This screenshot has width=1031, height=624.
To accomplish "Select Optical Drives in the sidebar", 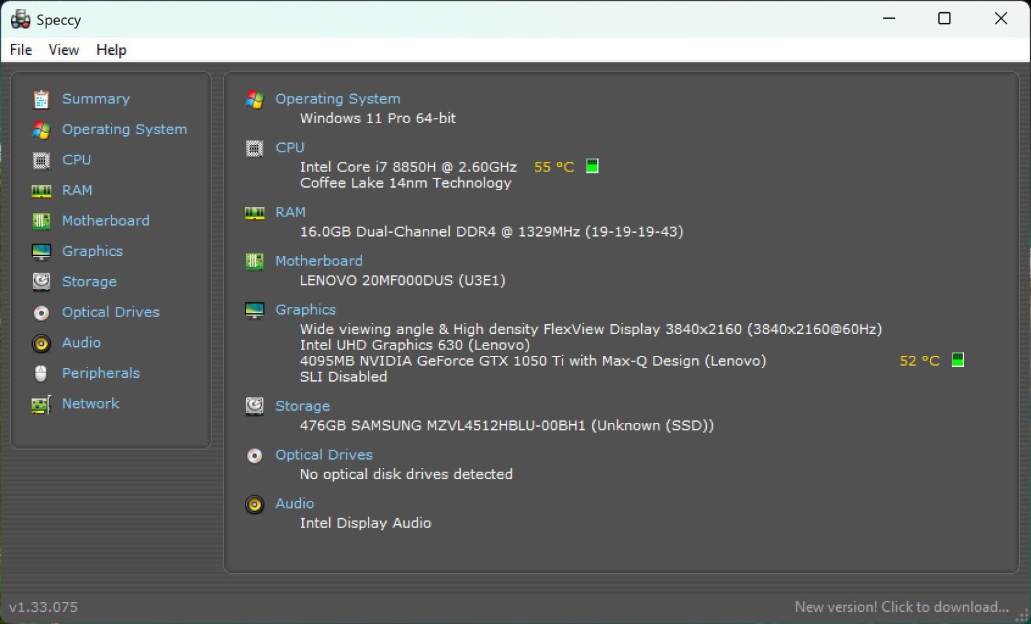I will click(111, 312).
